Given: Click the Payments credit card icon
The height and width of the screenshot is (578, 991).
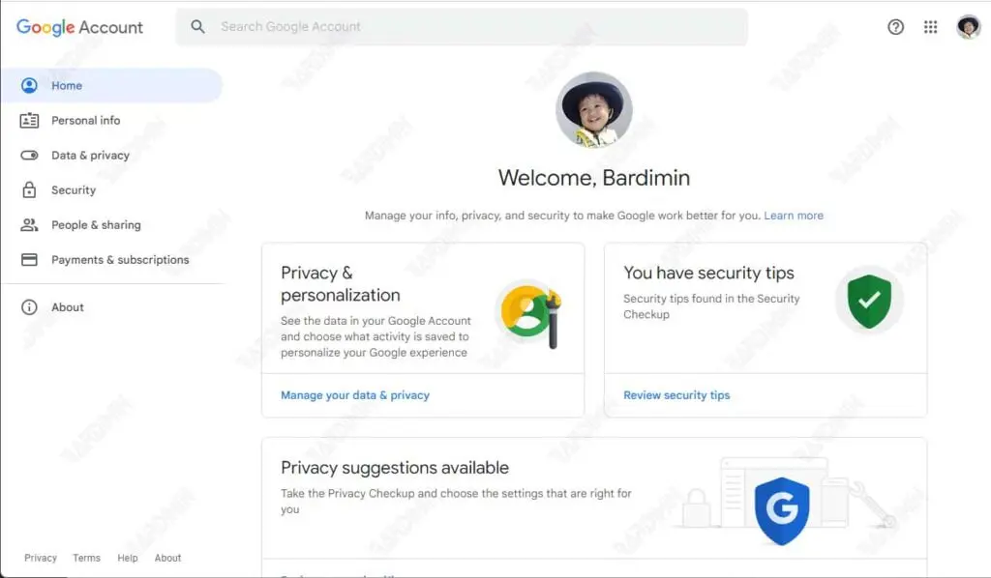Looking at the screenshot, I should click(x=29, y=259).
